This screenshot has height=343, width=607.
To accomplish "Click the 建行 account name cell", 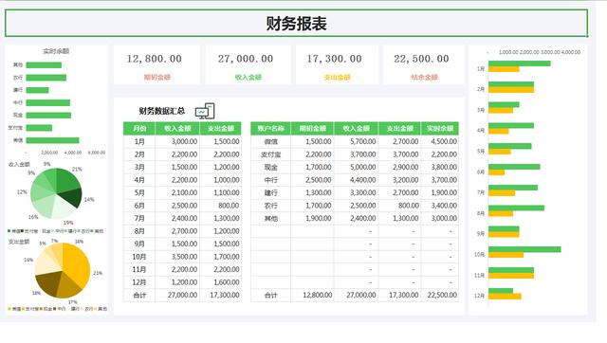I will coord(270,192).
